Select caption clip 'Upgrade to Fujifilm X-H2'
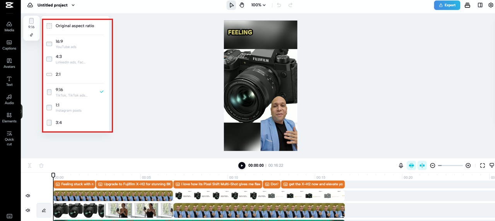The width and height of the screenshot is (495, 221). click(135, 184)
